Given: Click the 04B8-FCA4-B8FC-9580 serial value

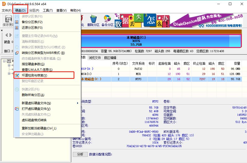Looking at the screenshot, I should [144, 132].
